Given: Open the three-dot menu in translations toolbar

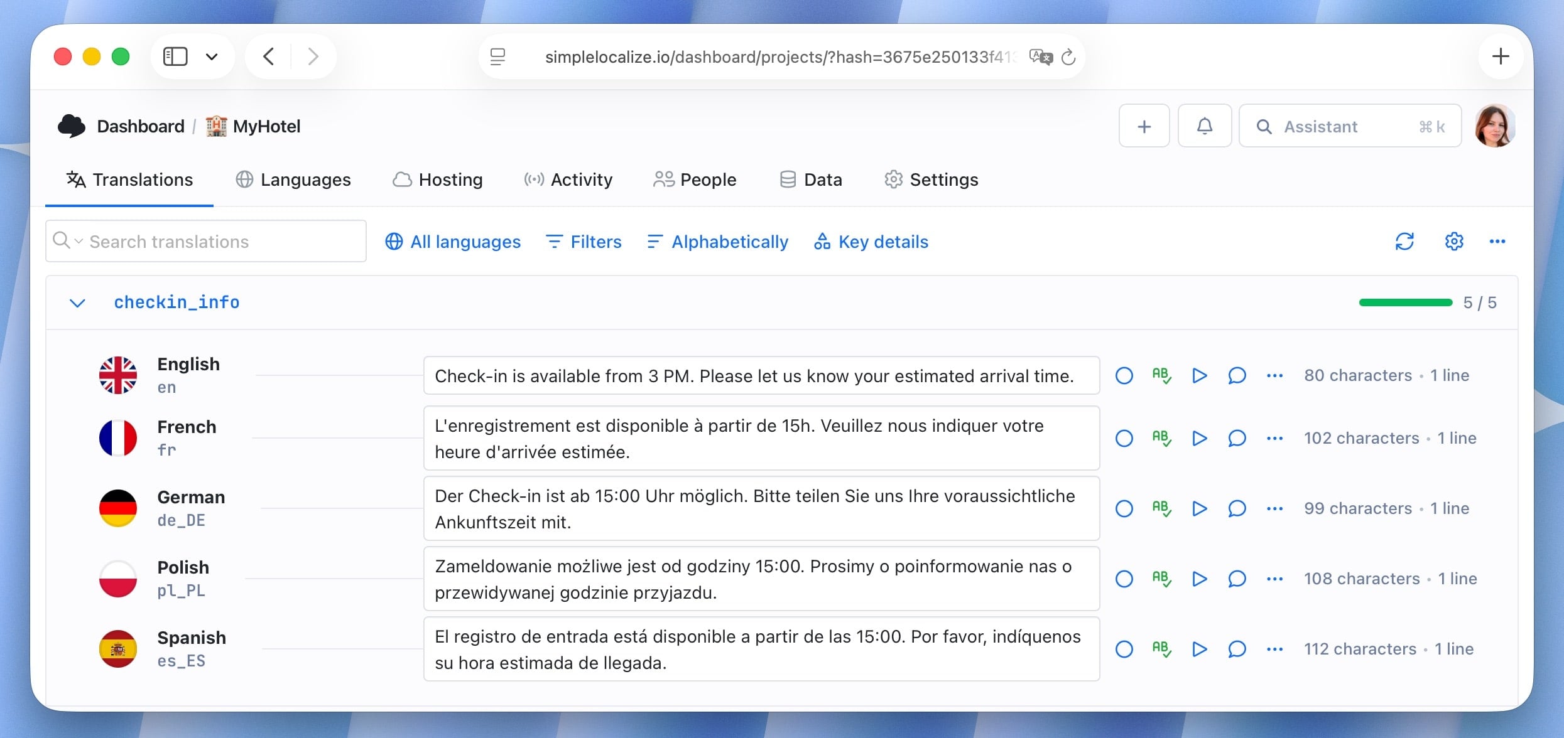Looking at the screenshot, I should pyautogui.click(x=1497, y=242).
